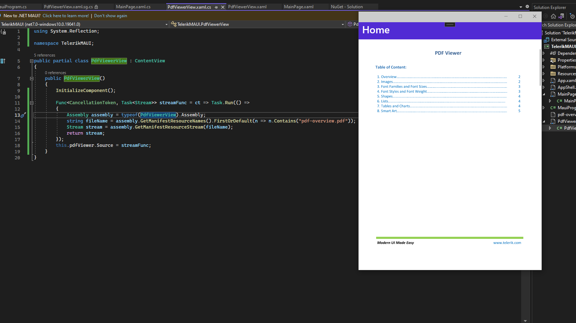
Task: Click the lock icon on PdfViewerView.xaml.sg.cs tab
Action: pos(96,7)
